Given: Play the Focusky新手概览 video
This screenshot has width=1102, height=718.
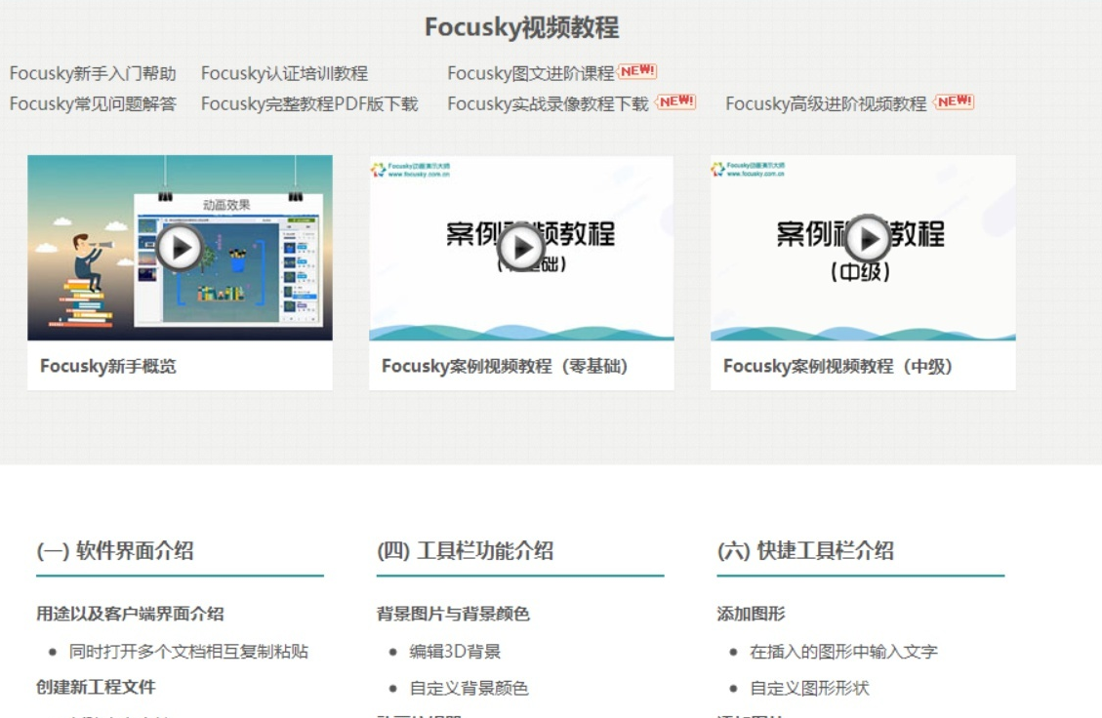Looking at the screenshot, I should pos(180,247).
